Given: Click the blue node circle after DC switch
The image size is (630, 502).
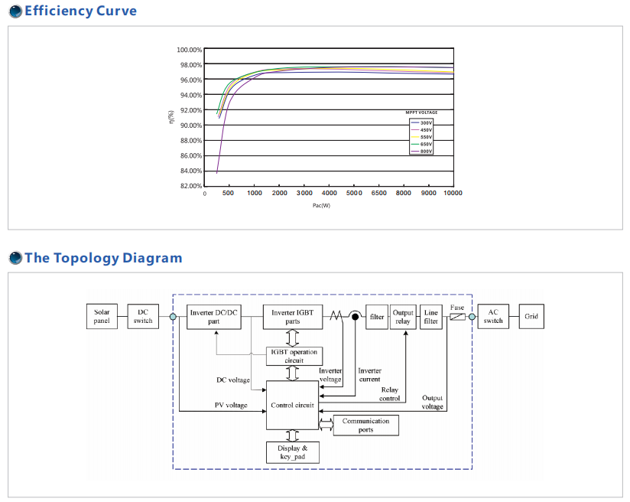Looking at the screenshot, I should click(173, 316).
